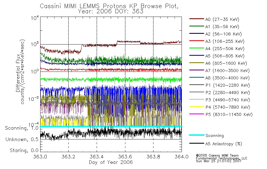Click the Year: 2006 DOY: 363 subtitle
Screen dimensions: 267x169
coord(110,12)
